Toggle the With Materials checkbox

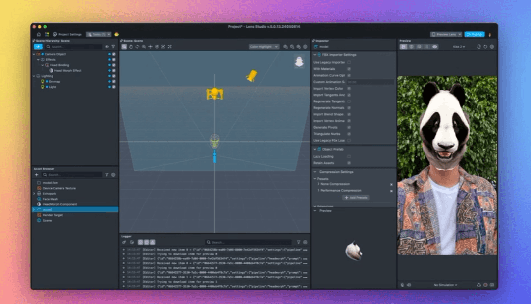tap(349, 69)
